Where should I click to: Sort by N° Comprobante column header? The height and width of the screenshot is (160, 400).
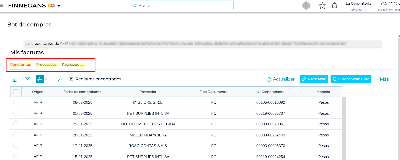pos(271,92)
